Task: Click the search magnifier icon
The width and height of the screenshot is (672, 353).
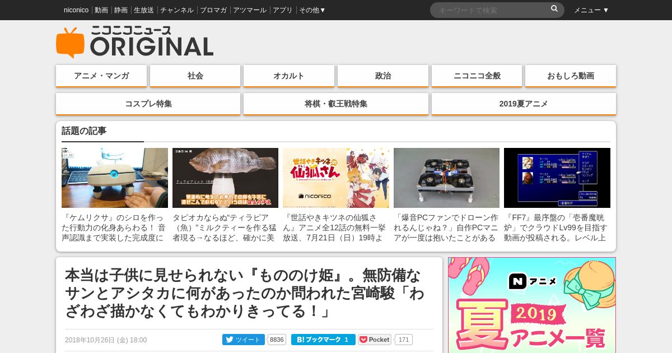Action: click(554, 9)
